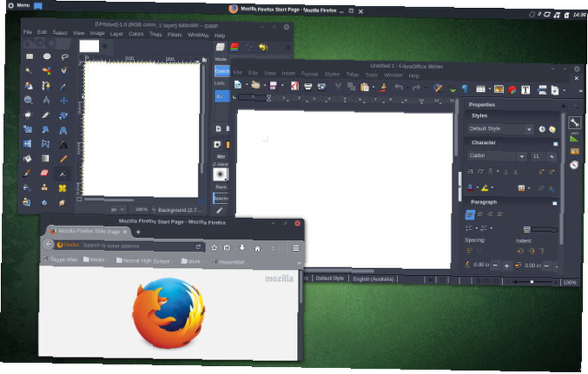Toggle formatting marks pilcrow in Writer
Viewport: 588px width, 374px height.
(x=465, y=89)
